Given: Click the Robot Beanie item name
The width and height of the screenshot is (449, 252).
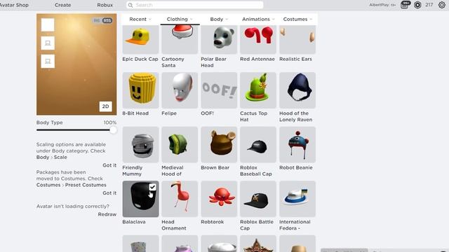Looking at the screenshot, I should coord(296,167).
